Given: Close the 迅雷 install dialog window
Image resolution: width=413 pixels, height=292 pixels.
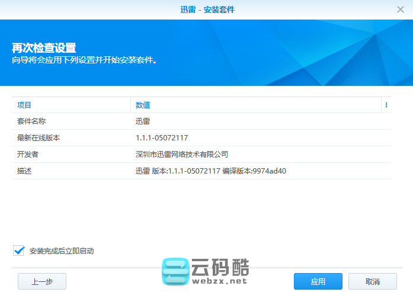Looking at the screenshot, I should point(401,9).
